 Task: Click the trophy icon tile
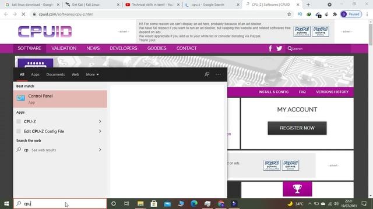pyautogui.click(x=297, y=189)
